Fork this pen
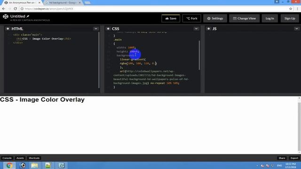The height and width of the screenshot is (169, 301). tap(191, 18)
